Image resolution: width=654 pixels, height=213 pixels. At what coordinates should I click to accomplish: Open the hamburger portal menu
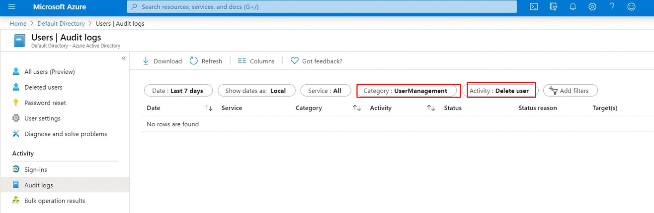coord(12,7)
